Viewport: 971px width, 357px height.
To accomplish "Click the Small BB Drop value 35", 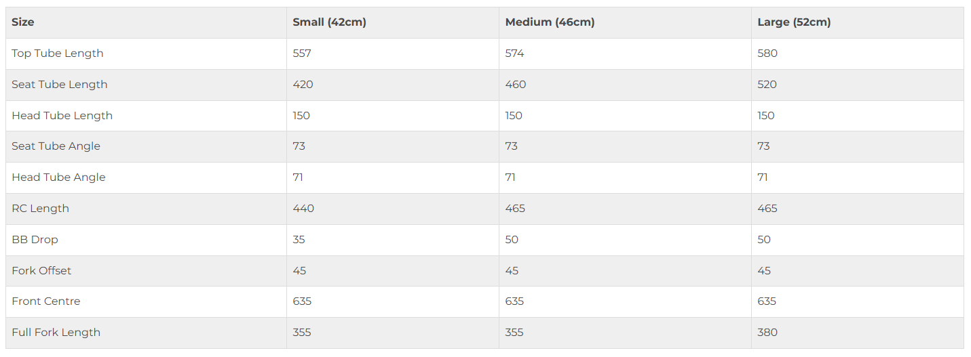I will 299,240.
